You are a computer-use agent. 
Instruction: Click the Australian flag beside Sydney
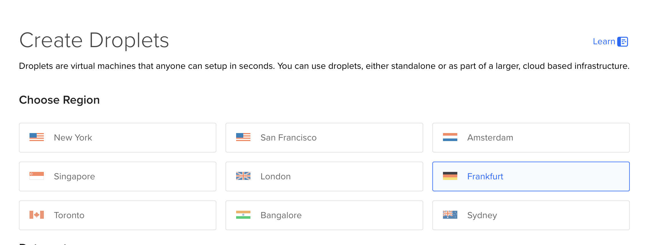tap(450, 215)
